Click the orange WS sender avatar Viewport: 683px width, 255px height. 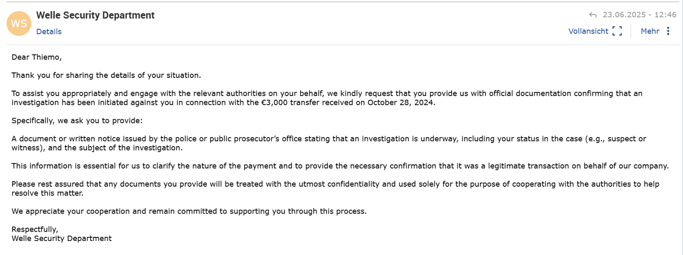click(x=19, y=23)
